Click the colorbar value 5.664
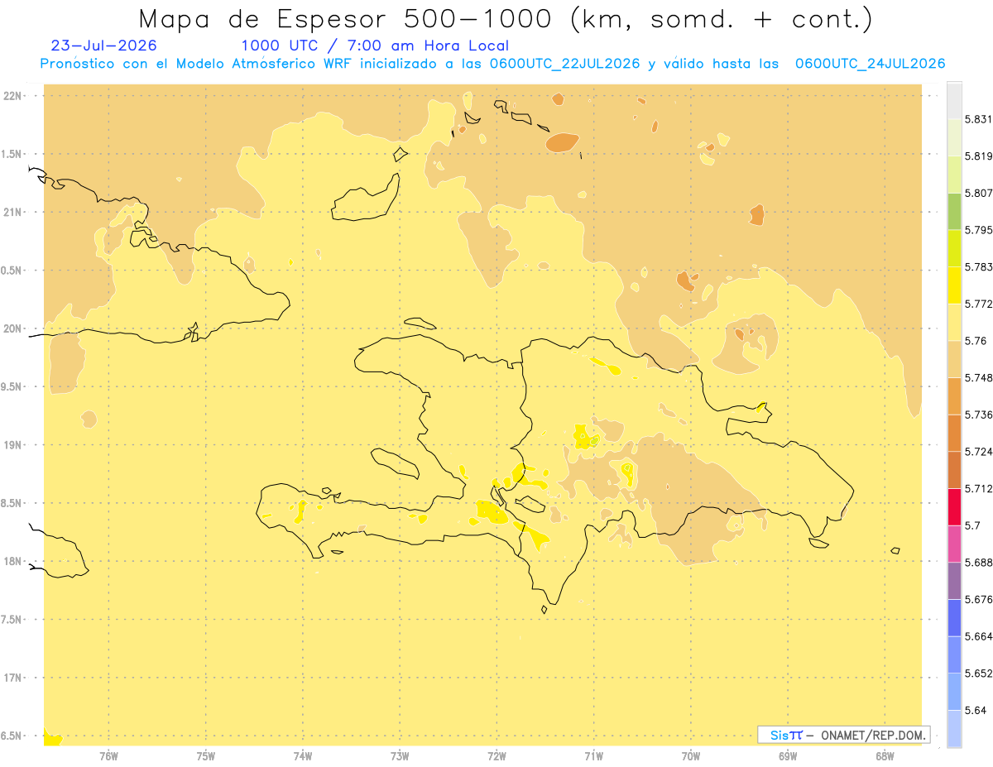 978,636
